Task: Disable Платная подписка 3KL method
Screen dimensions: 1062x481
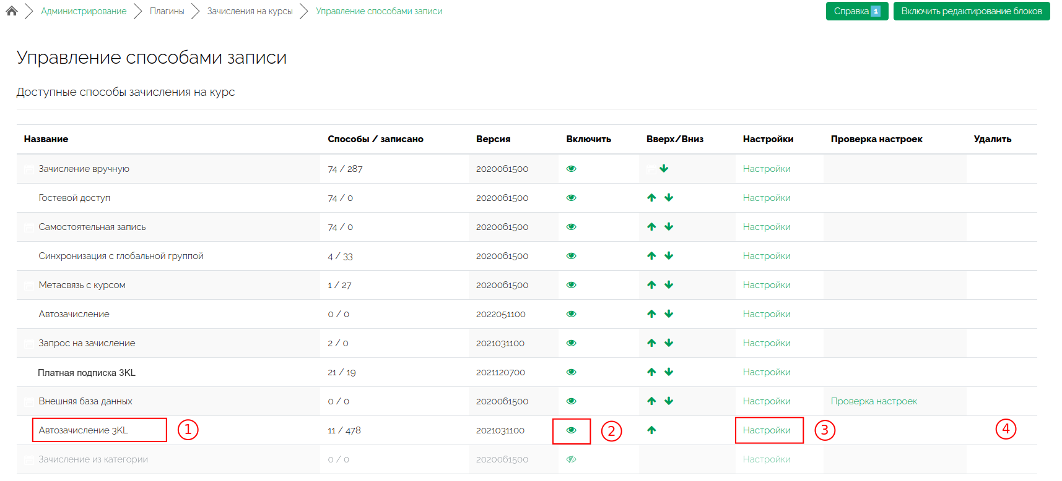Action: pos(572,372)
